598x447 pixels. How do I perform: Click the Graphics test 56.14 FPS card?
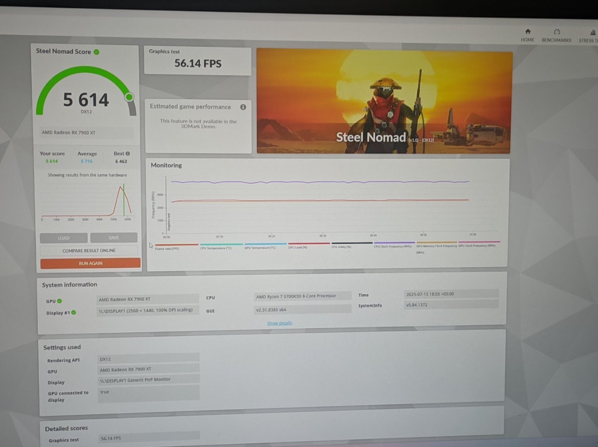coord(198,61)
